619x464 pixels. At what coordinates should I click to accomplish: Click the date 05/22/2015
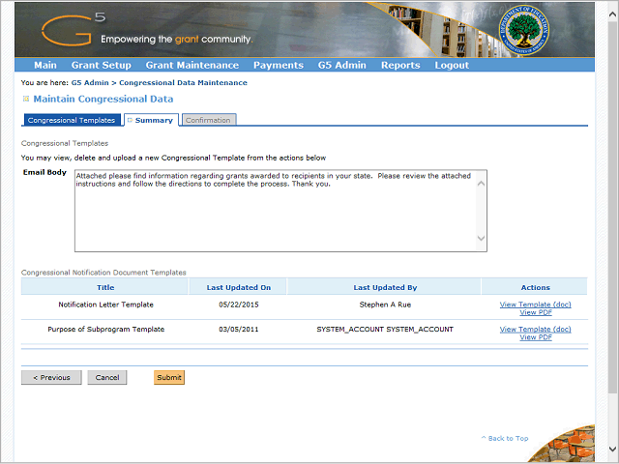[239, 304]
